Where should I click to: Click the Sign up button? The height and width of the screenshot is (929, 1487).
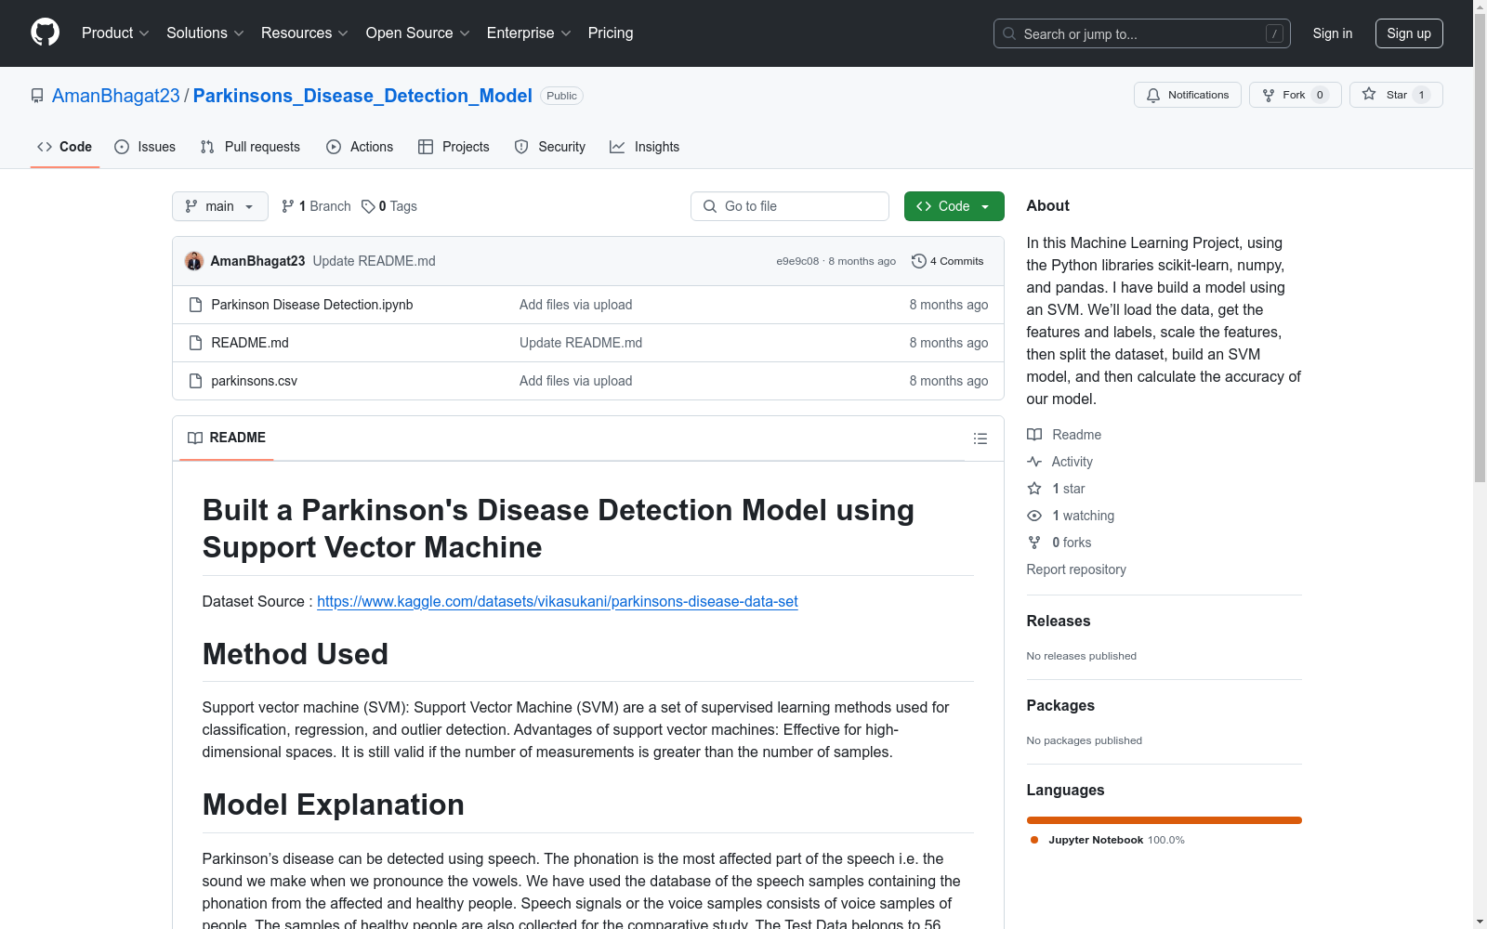1409,33
